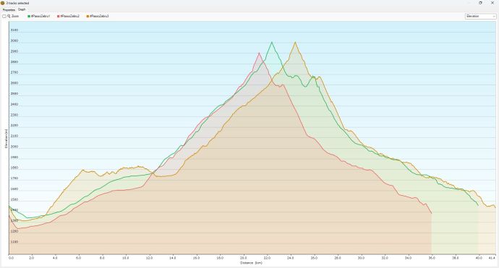499x268 pixels.
Task: Click the peak of the green track
Action: (271, 42)
